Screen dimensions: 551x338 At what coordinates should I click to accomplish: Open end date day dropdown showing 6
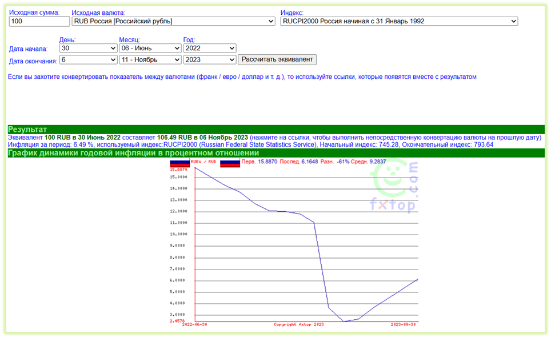[x=88, y=60]
